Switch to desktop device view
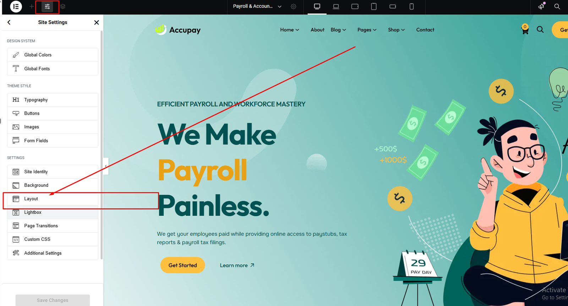The height and width of the screenshot is (306, 568). pos(317,6)
